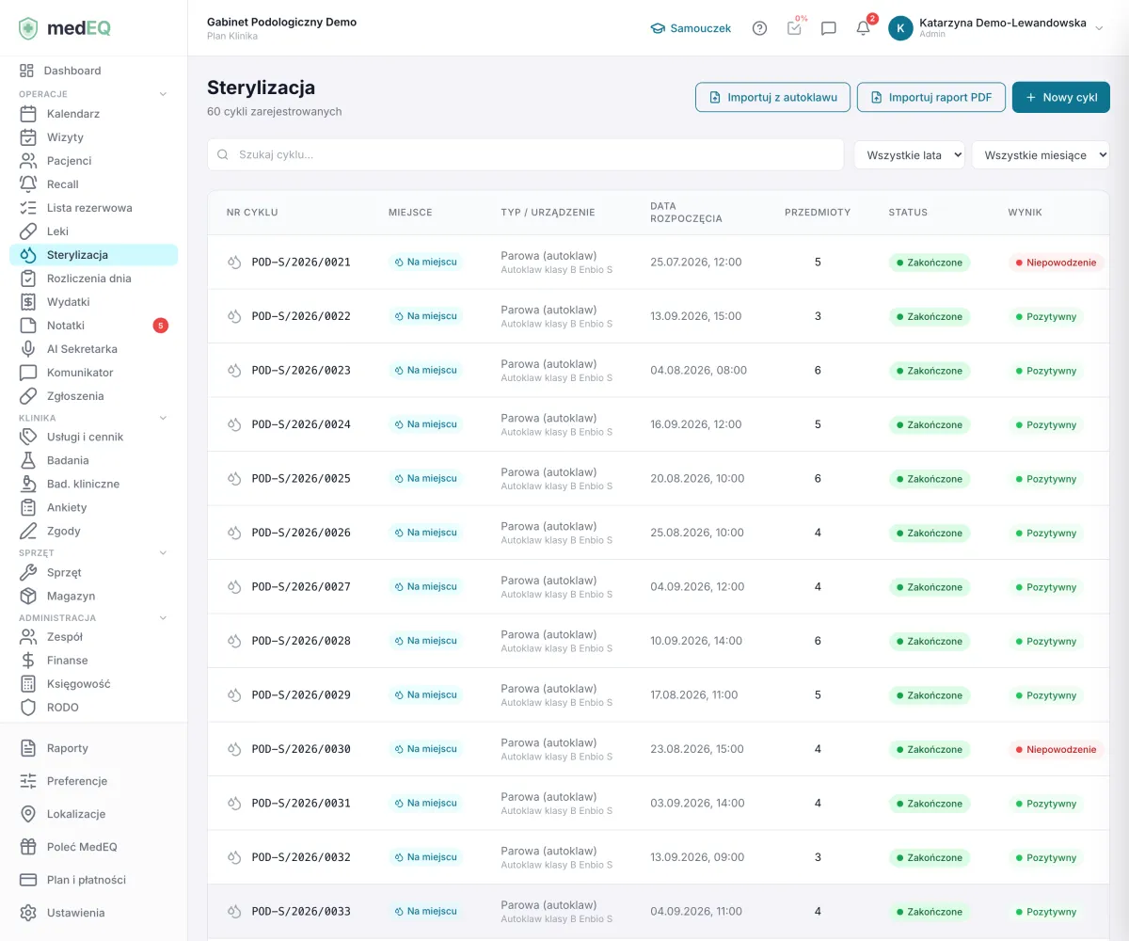
Task: Open the Samouczek tutorial link
Action: tap(691, 28)
